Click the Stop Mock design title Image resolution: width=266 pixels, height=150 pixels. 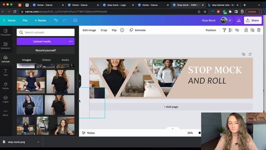pyautogui.click(x=209, y=20)
